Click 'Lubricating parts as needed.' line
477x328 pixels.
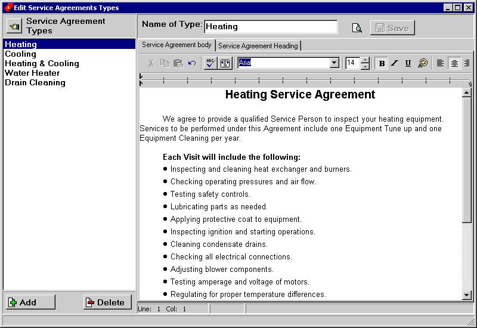click(x=219, y=206)
